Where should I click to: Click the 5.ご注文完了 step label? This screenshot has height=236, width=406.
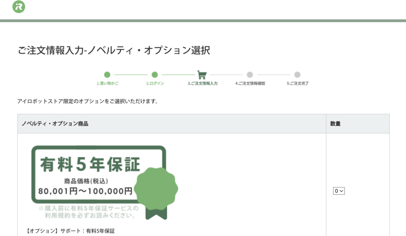297,83
